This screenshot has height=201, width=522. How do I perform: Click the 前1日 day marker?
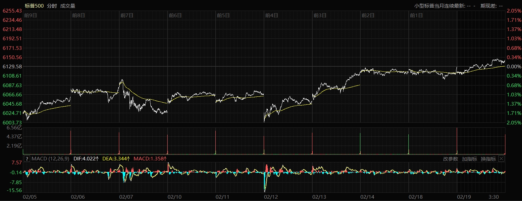[416, 16]
